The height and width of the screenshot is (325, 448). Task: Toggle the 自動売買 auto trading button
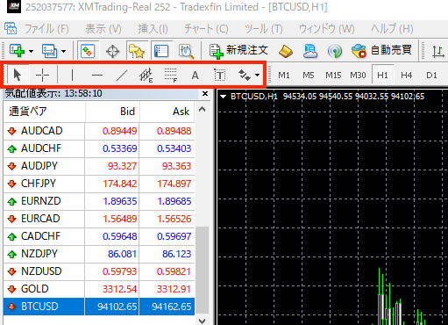coord(381,51)
